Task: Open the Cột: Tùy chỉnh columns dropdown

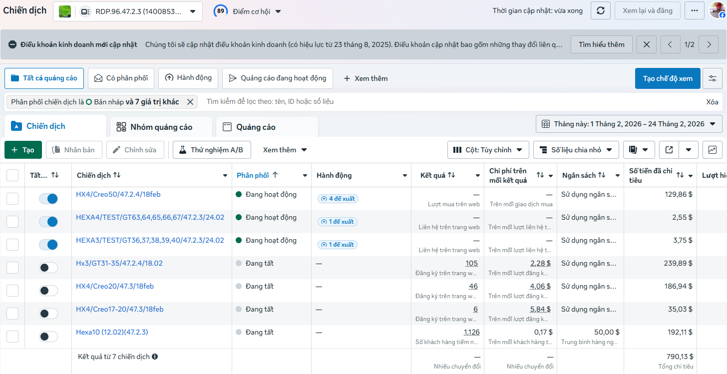Action: (x=488, y=150)
